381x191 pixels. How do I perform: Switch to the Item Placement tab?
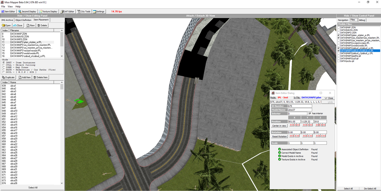coord(41,20)
